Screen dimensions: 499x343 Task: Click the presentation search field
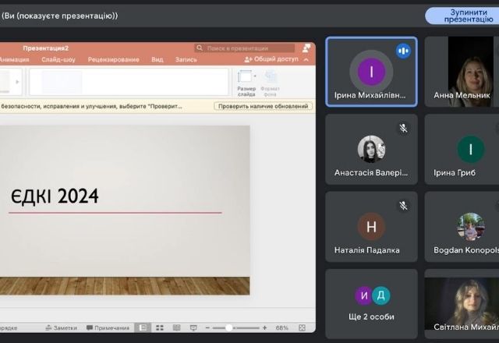[x=246, y=48]
